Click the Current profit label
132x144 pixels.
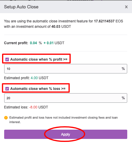(x=16, y=43)
